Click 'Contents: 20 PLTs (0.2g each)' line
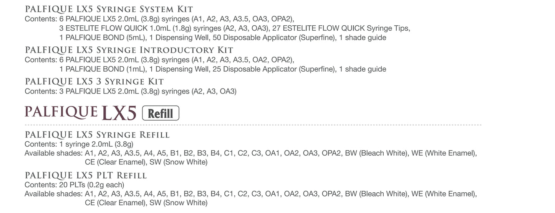This screenshot has height=213, width=555. [75, 185]
